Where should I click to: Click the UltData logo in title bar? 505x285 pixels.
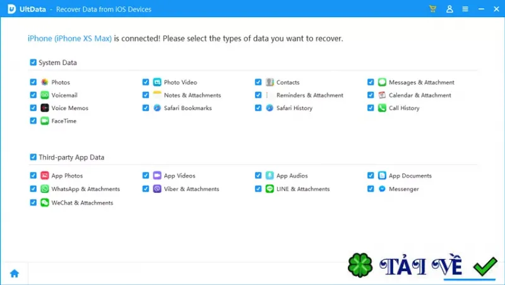click(x=11, y=9)
